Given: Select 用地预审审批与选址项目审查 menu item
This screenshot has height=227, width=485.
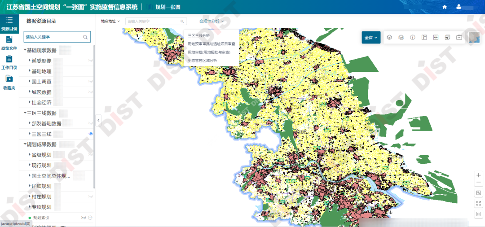Looking at the screenshot, I should [x=211, y=44].
